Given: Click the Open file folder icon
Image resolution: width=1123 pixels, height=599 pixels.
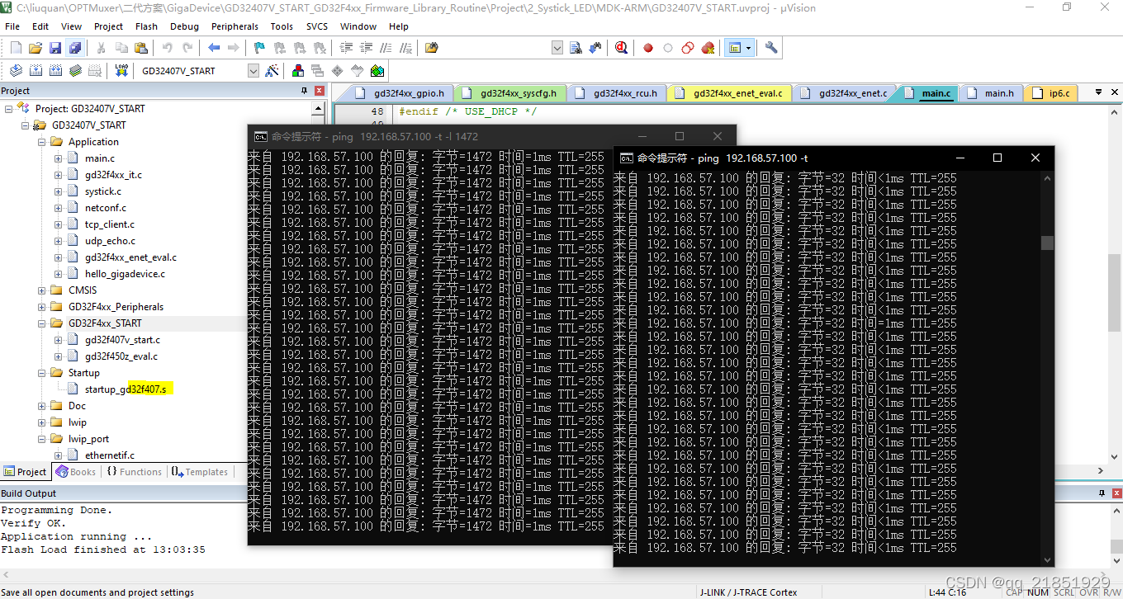Looking at the screenshot, I should click(x=36, y=48).
